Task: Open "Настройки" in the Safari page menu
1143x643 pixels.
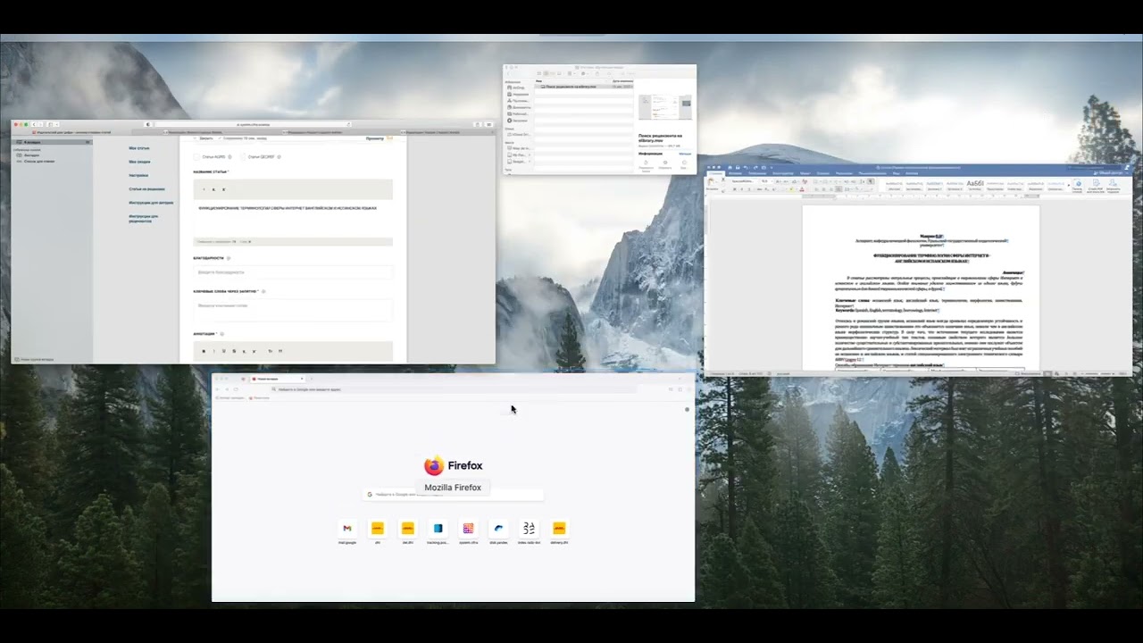Action: click(138, 175)
